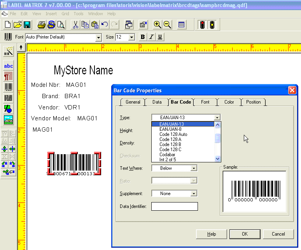Open the Text Where dropdown
Screen dimensions: 301x250
click(x=194, y=168)
